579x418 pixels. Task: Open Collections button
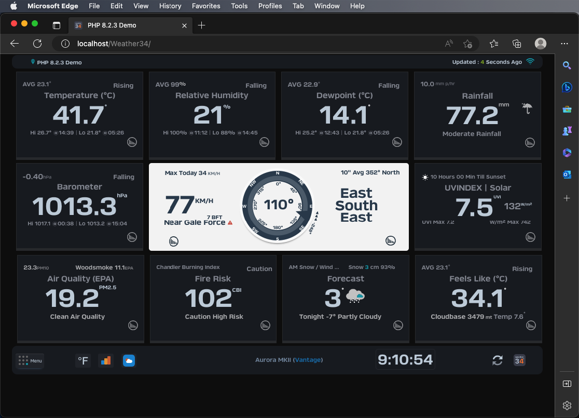(517, 44)
